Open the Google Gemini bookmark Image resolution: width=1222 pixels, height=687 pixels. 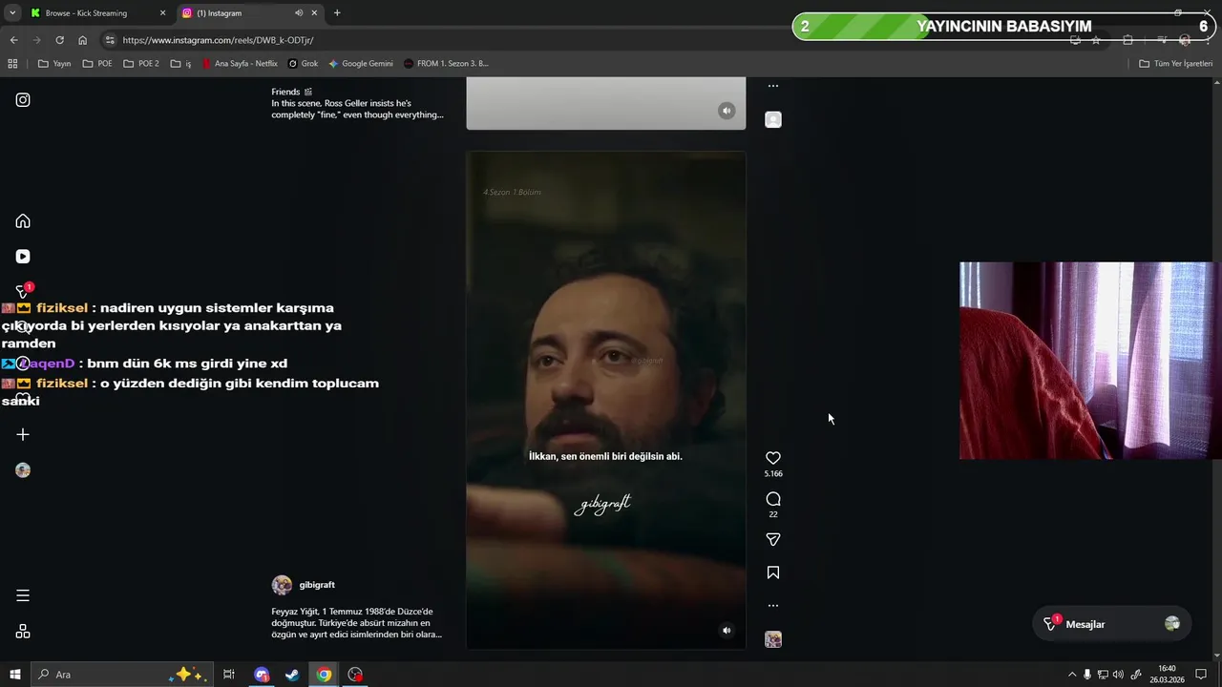[361, 64]
